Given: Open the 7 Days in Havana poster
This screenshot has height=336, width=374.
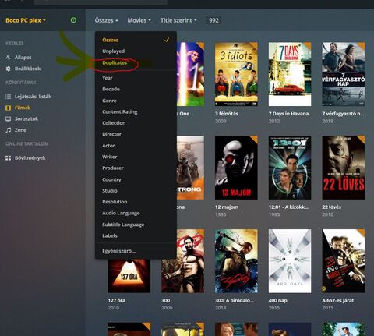Looking at the screenshot, I should (290, 74).
